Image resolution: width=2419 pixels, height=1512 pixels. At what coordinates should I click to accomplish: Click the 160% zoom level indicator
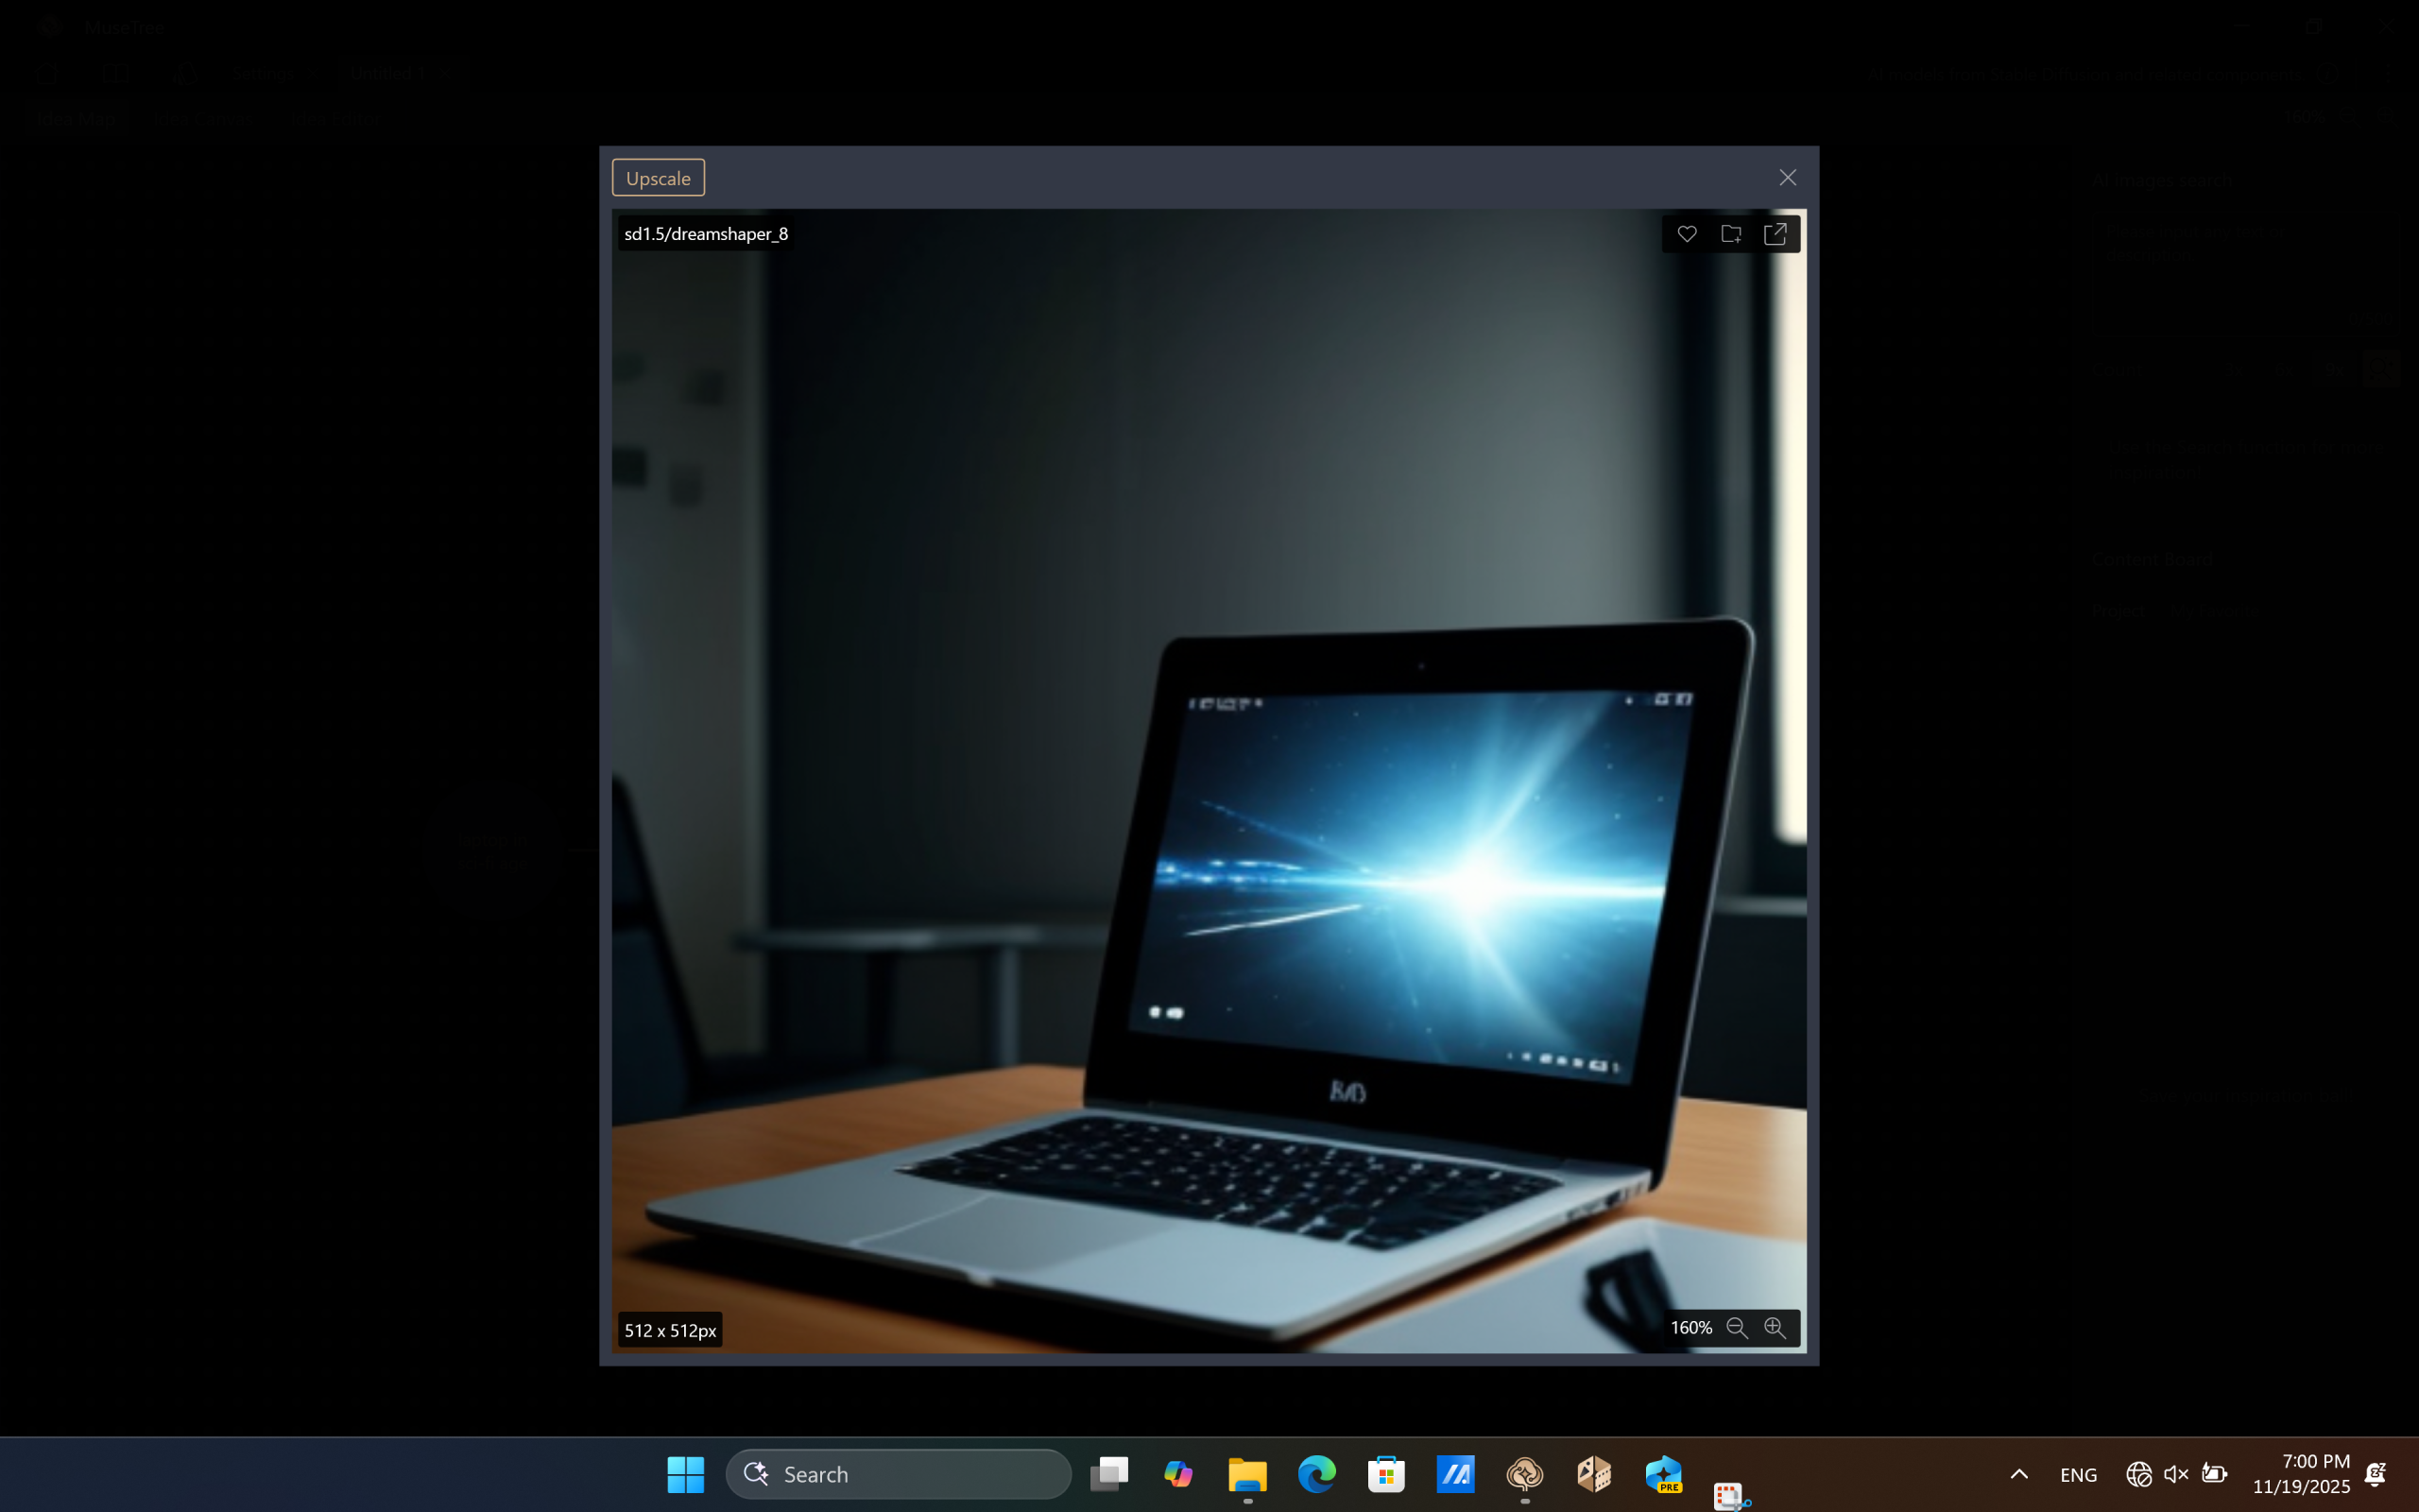click(1690, 1328)
